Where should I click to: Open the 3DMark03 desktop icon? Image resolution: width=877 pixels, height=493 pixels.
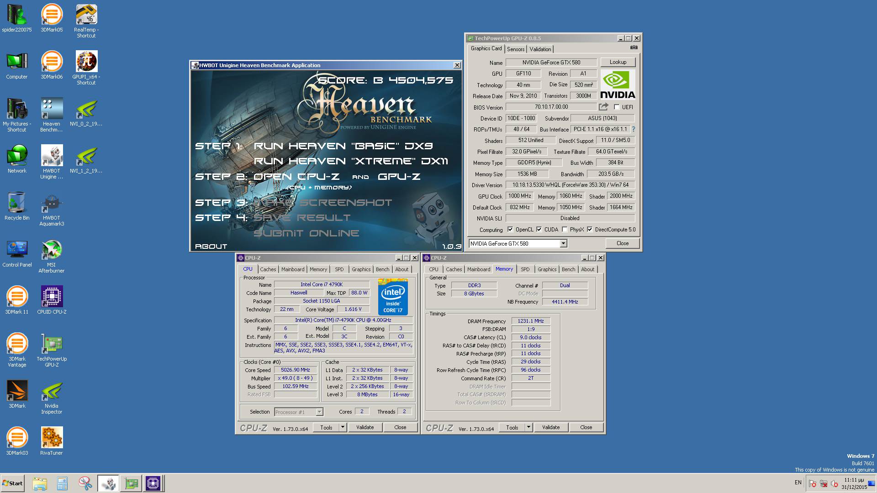(x=17, y=441)
